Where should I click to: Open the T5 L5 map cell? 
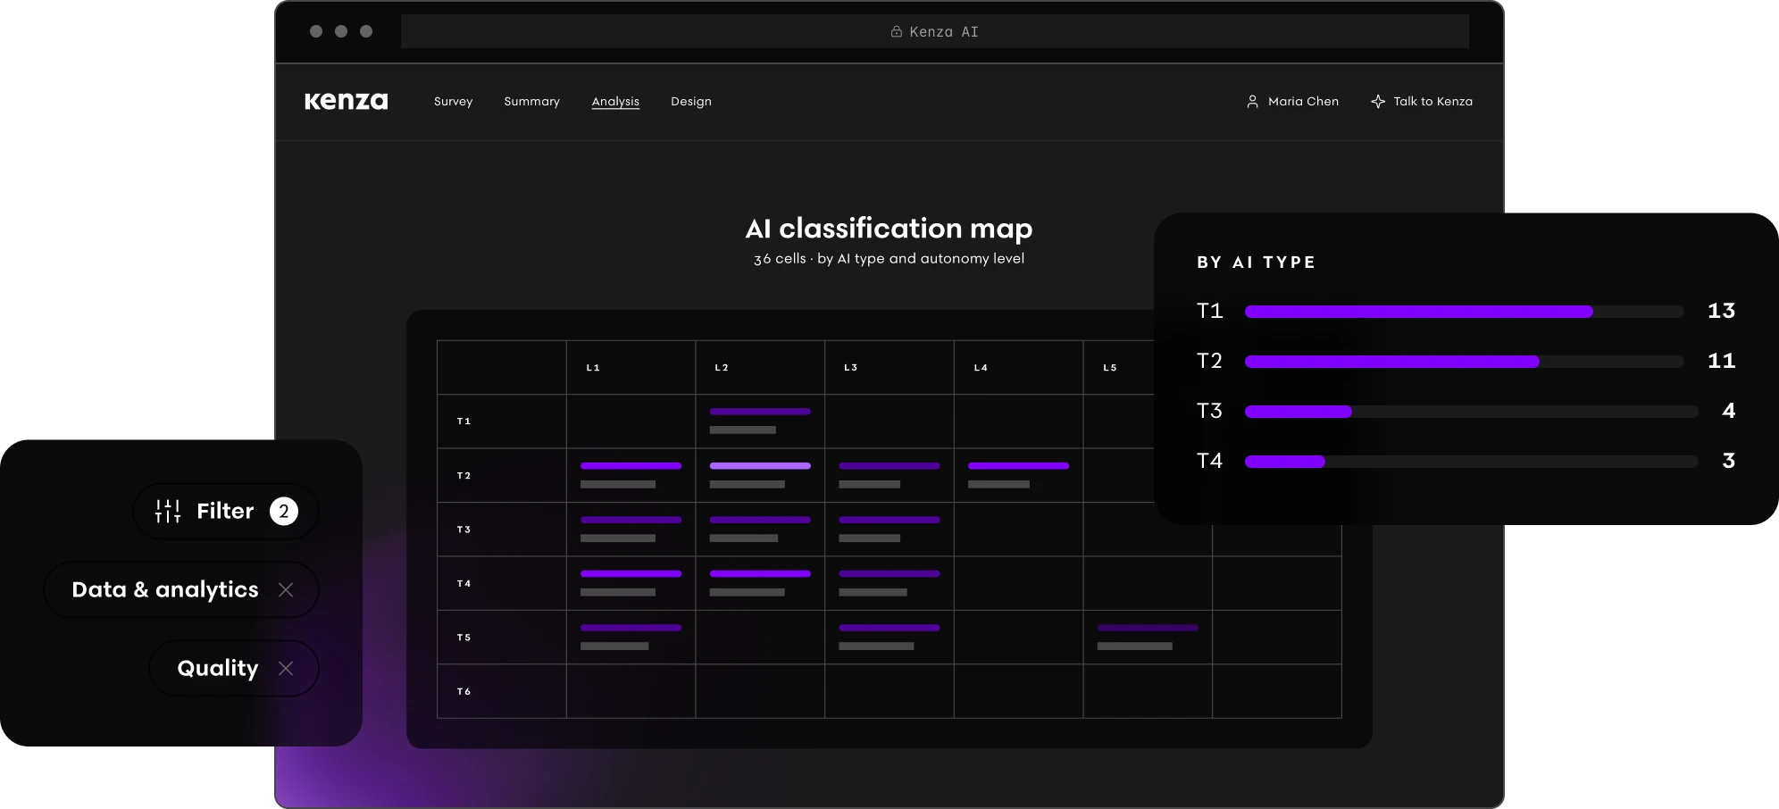pyautogui.click(x=1148, y=638)
